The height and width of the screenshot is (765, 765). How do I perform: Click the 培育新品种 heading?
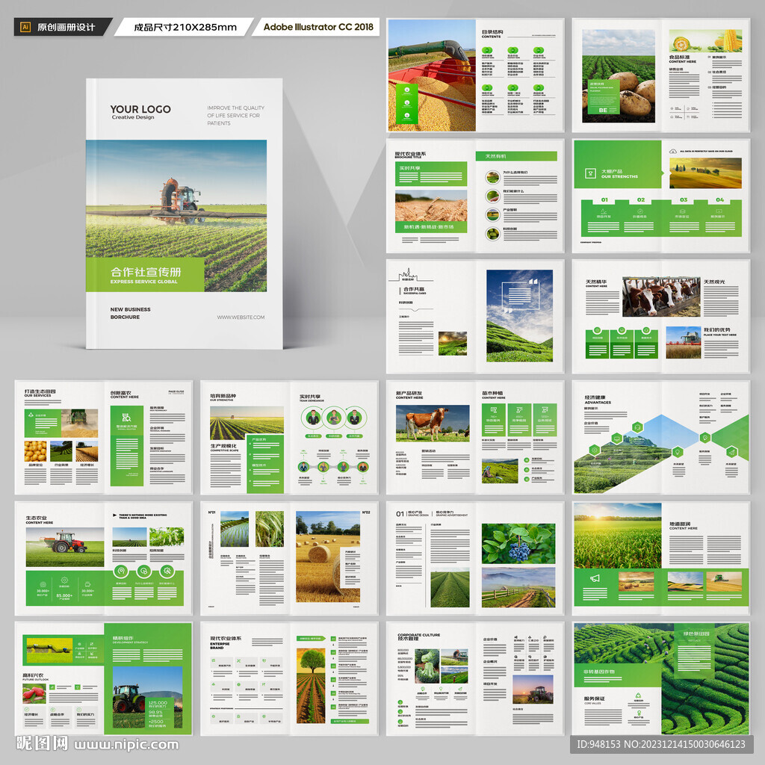point(223,396)
